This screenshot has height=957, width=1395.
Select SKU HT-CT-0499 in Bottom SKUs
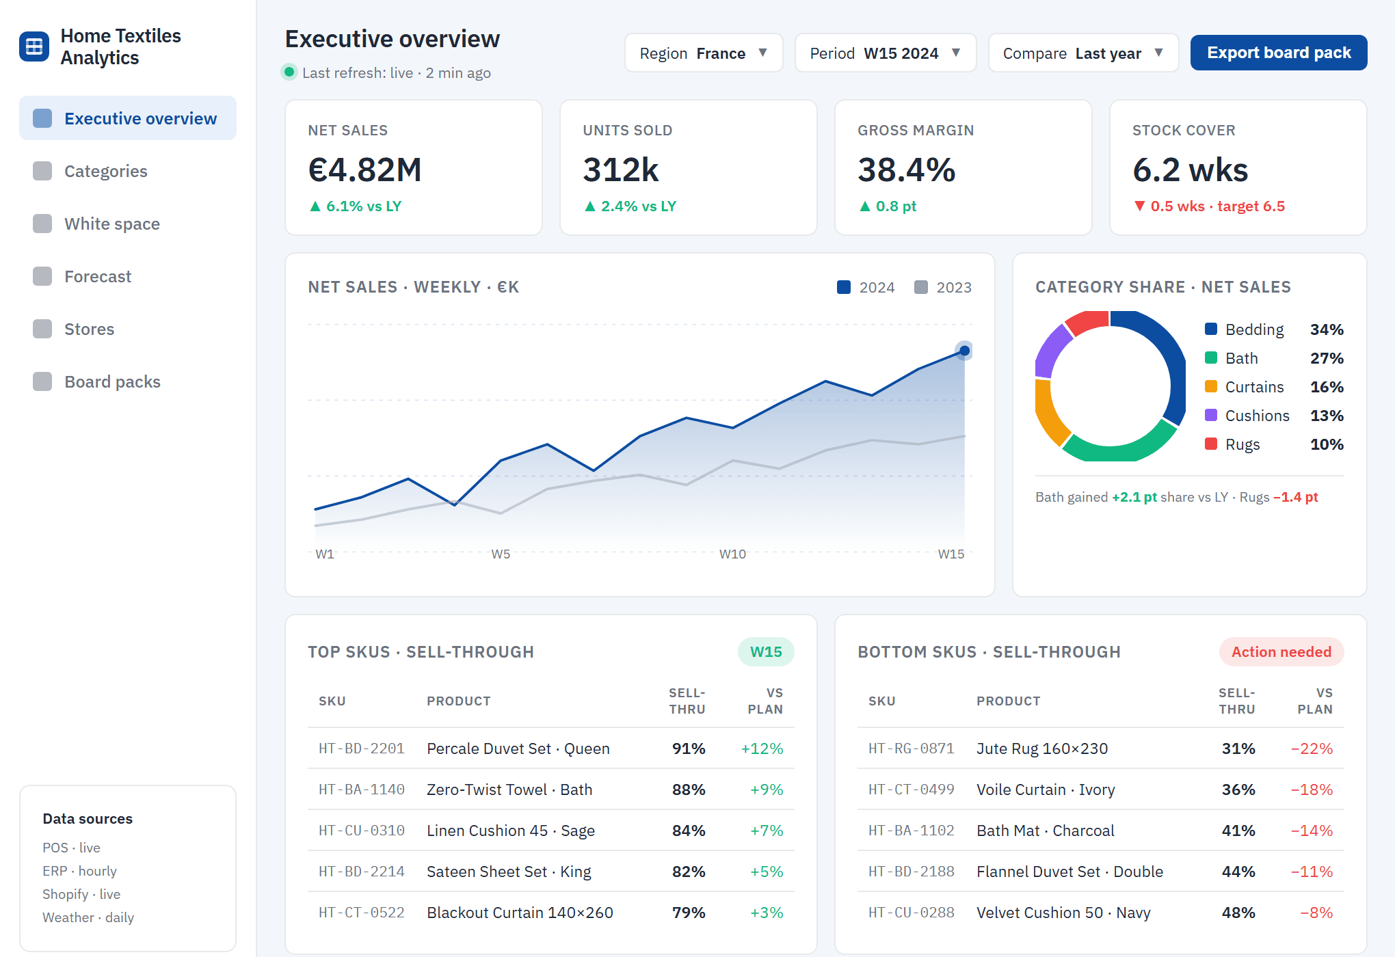tap(912, 790)
